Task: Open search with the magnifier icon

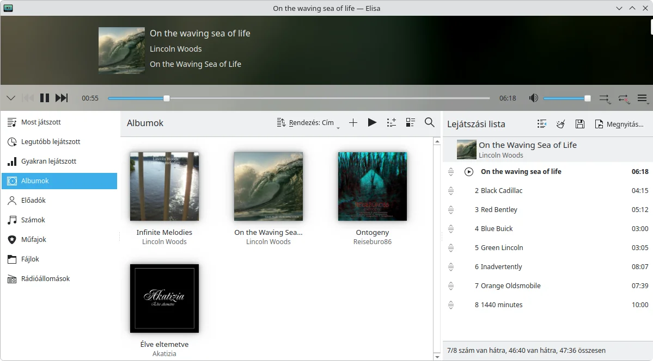Action: (x=429, y=123)
